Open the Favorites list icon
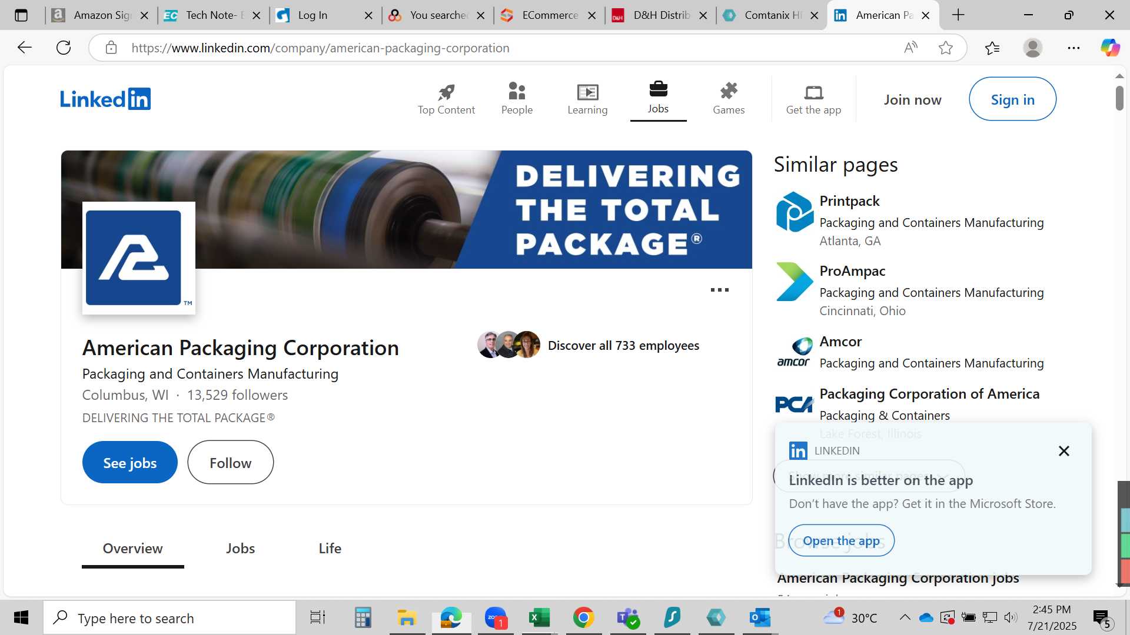Viewport: 1130px width, 635px height. click(992, 48)
